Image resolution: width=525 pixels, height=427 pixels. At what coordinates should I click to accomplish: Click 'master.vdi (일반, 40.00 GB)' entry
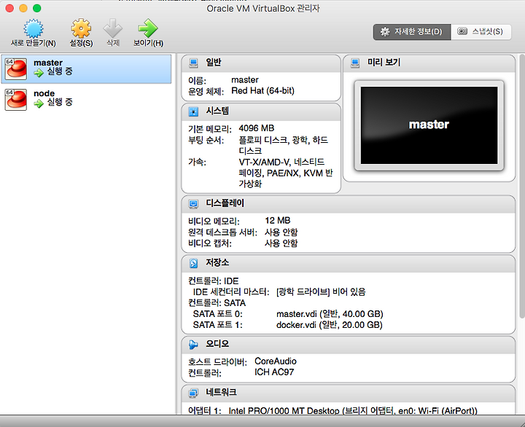[x=330, y=314]
